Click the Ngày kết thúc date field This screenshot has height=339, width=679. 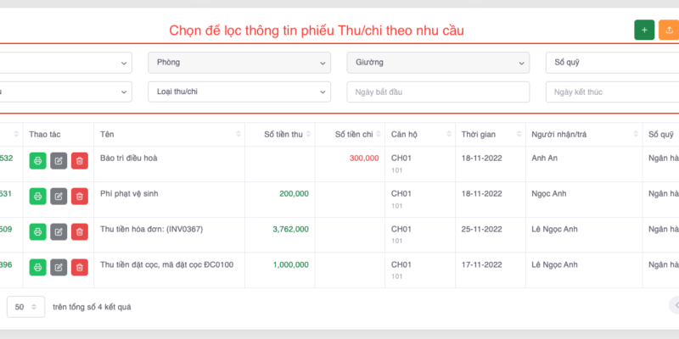pos(611,92)
